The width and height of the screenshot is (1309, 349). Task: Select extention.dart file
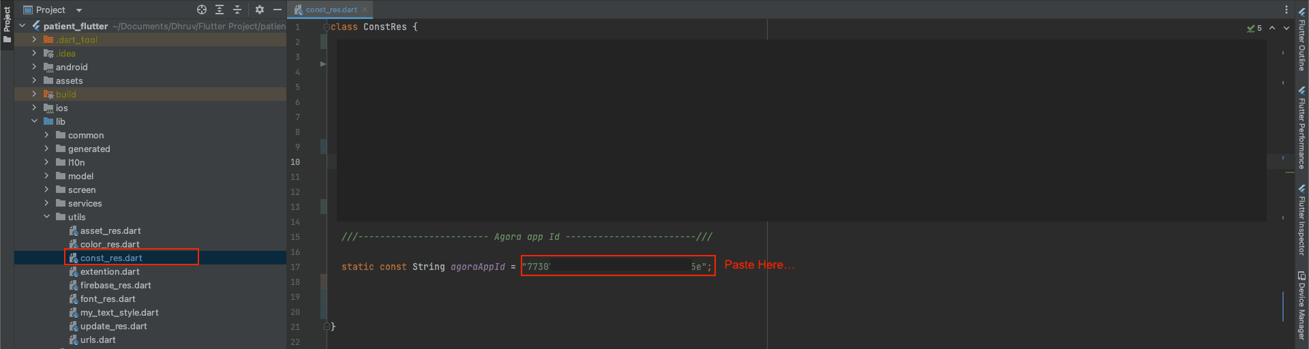pyautogui.click(x=110, y=271)
